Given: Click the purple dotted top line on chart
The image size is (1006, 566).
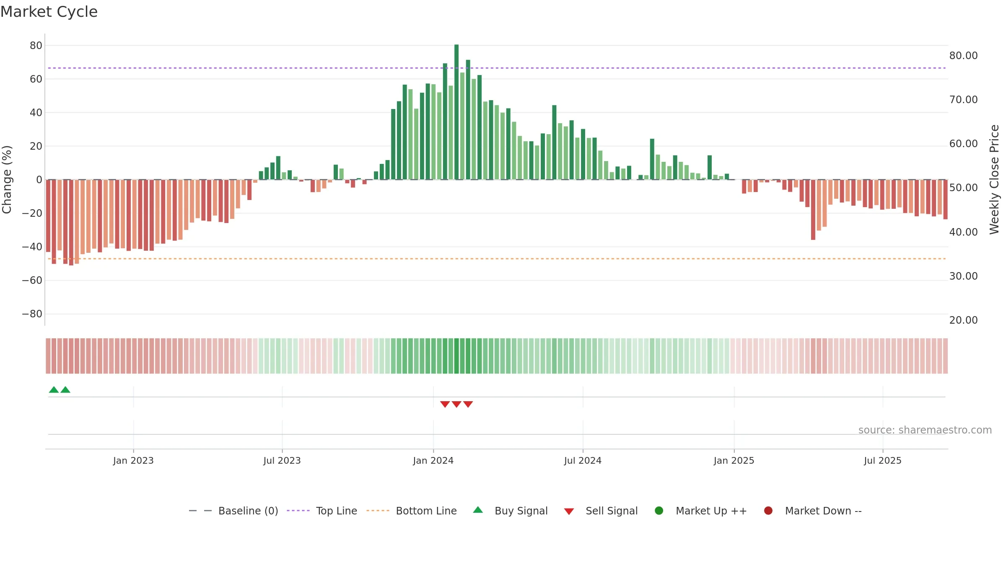Looking at the screenshot, I should pyautogui.click(x=497, y=68).
